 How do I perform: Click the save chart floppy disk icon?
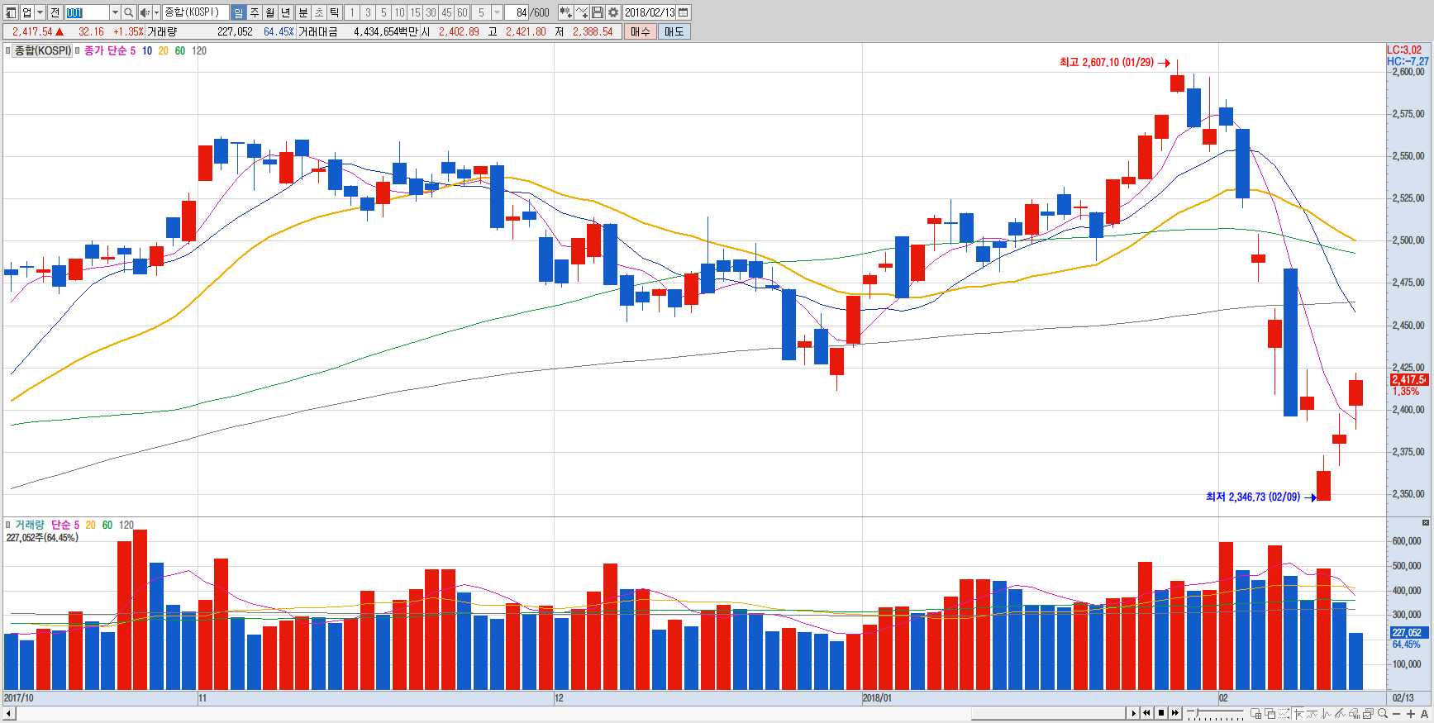tap(598, 12)
